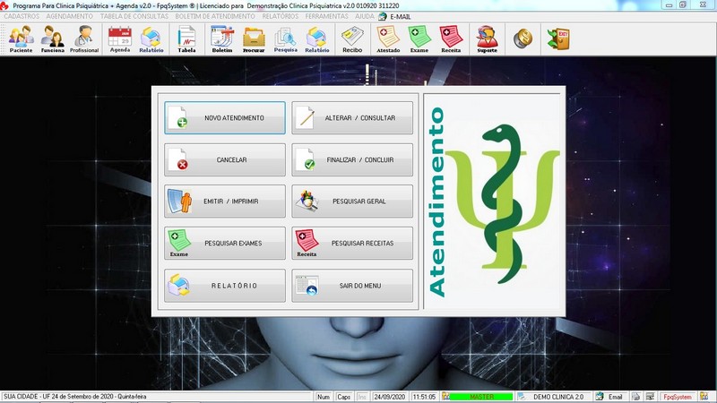Open the Funcionario toolbar icon
Image resolution: width=717 pixels, height=403 pixels.
pyautogui.click(x=52, y=39)
